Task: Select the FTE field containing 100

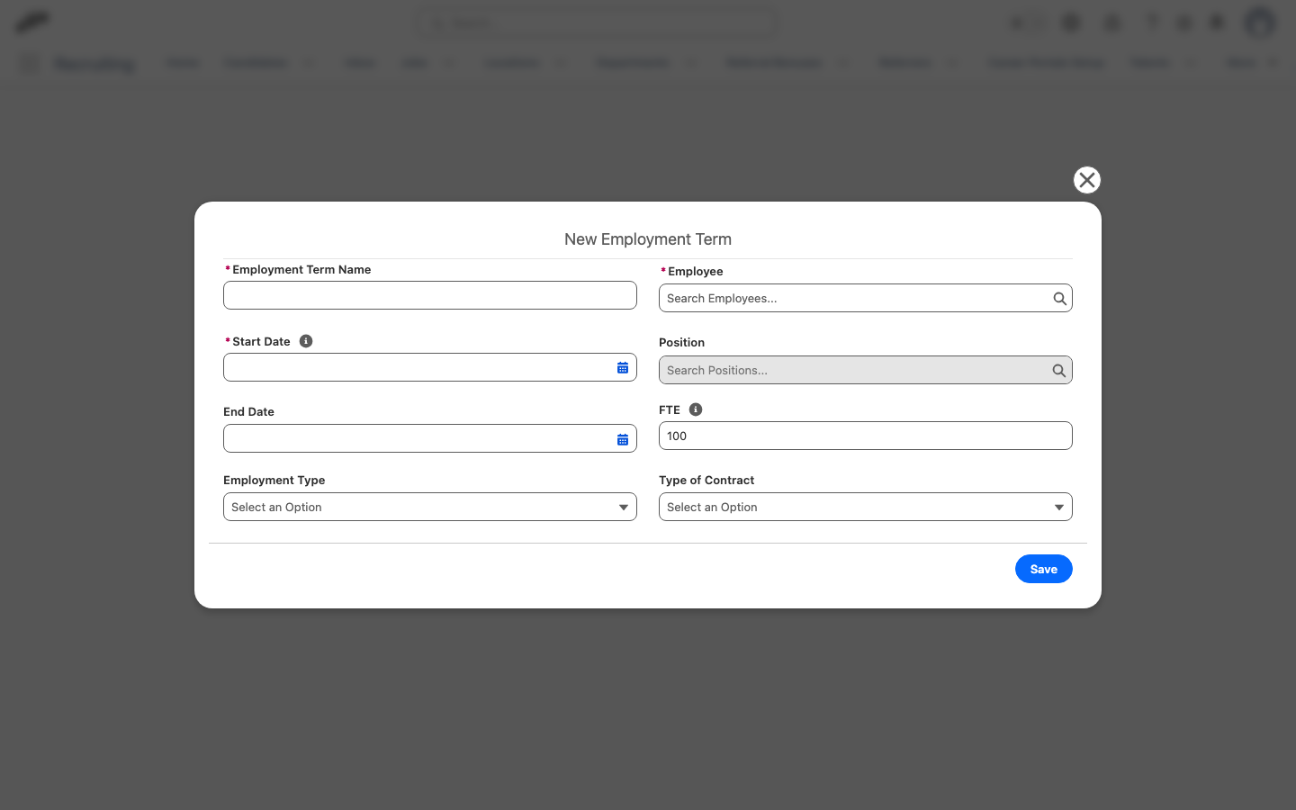Action: tap(866, 436)
